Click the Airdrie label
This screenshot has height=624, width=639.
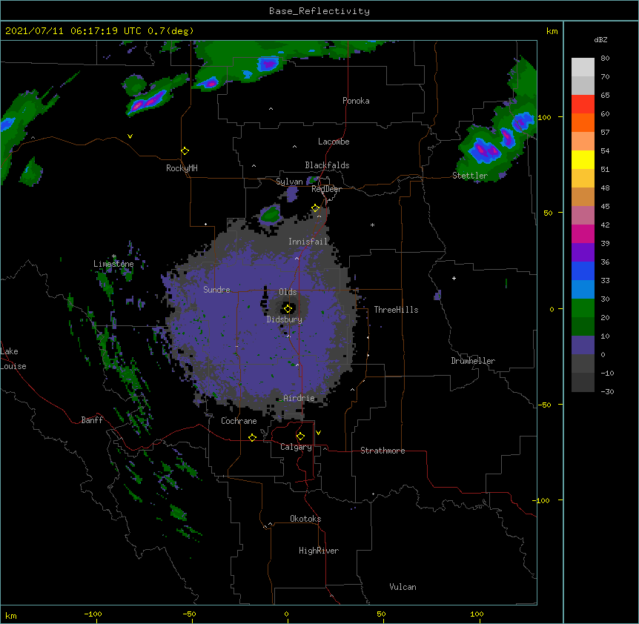[299, 398]
